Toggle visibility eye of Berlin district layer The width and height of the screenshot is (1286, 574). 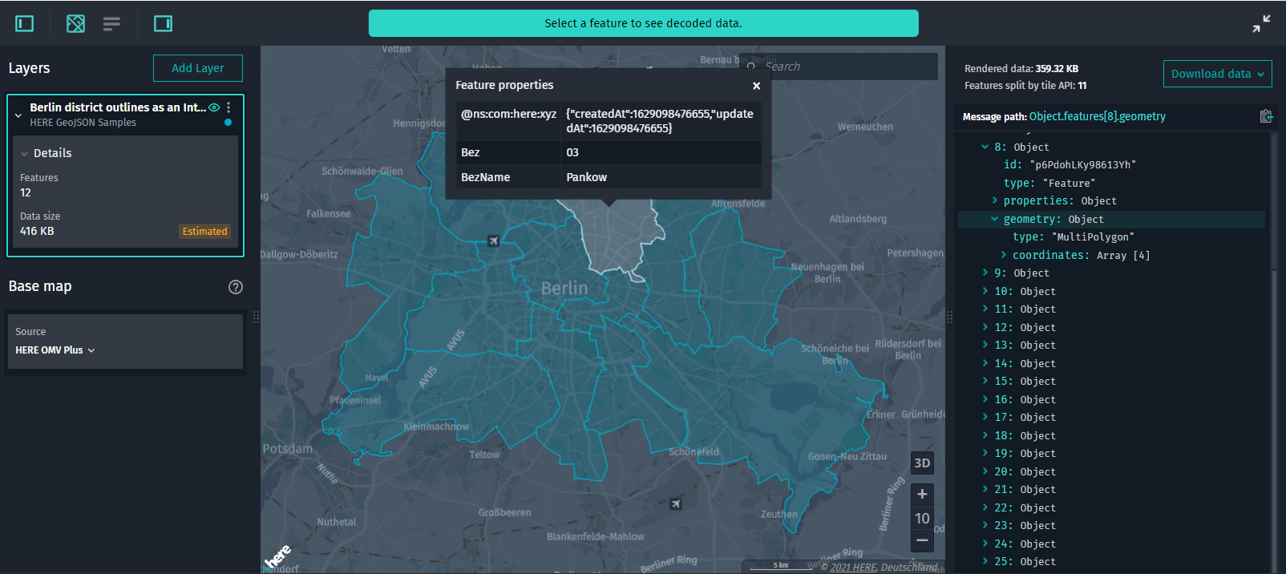(x=214, y=107)
